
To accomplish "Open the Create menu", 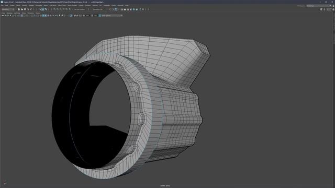I will (12, 5).
